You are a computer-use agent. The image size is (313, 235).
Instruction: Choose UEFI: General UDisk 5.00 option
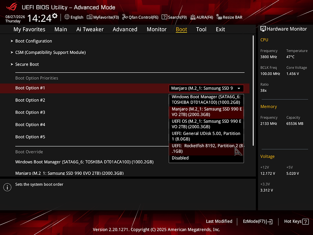(206, 136)
